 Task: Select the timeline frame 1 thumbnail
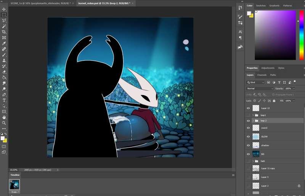click(14, 185)
